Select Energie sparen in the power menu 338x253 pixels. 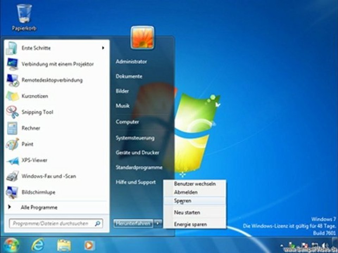point(195,225)
